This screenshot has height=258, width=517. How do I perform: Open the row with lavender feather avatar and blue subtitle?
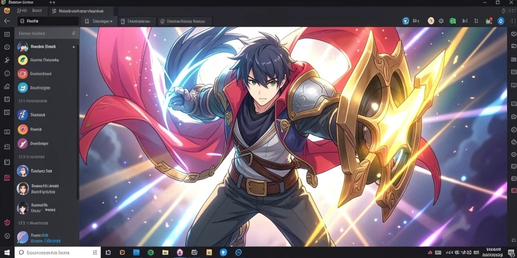tap(46, 238)
